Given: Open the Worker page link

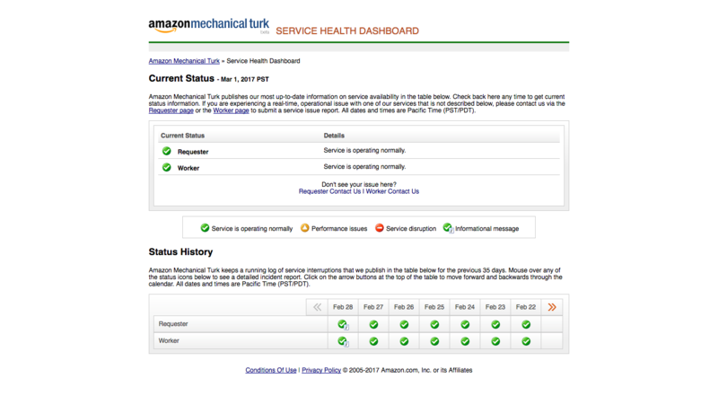Looking at the screenshot, I should 231,110.
